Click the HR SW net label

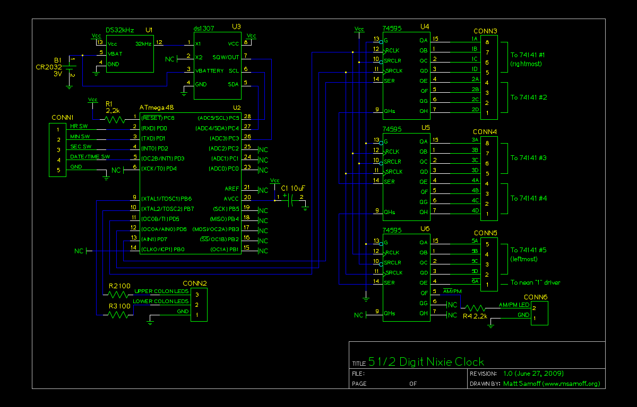tap(79, 126)
